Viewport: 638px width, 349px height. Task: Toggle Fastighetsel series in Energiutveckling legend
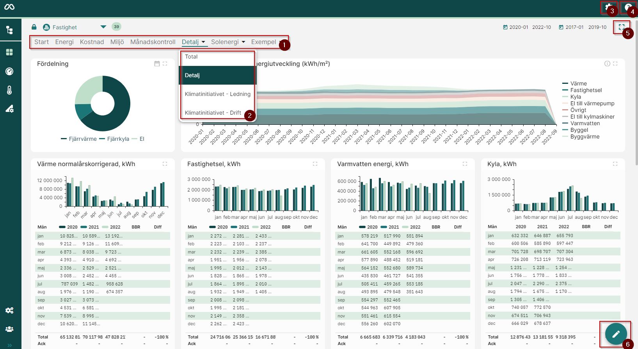[582, 90]
